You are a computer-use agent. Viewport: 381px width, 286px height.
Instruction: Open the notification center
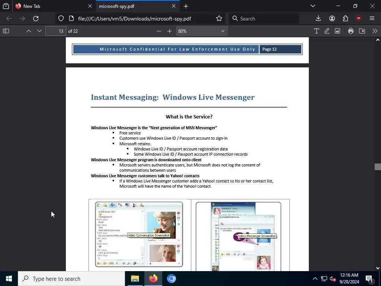pyautogui.click(x=369, y=279)
